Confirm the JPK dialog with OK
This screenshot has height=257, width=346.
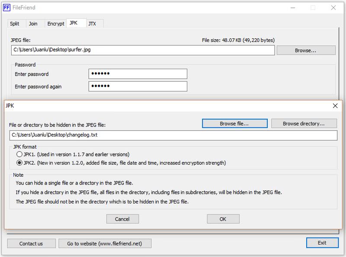(223, 219)
